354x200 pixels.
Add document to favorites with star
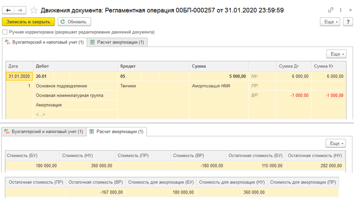tap(34, 10)
